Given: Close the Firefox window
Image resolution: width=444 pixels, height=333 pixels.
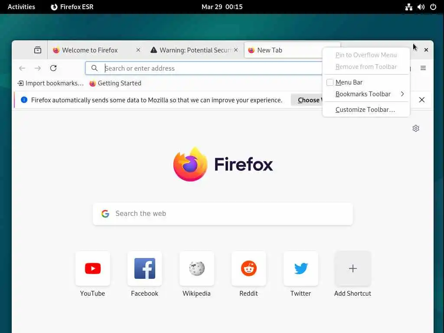Looking at the screenshot, I should click(x=426, y=50).
